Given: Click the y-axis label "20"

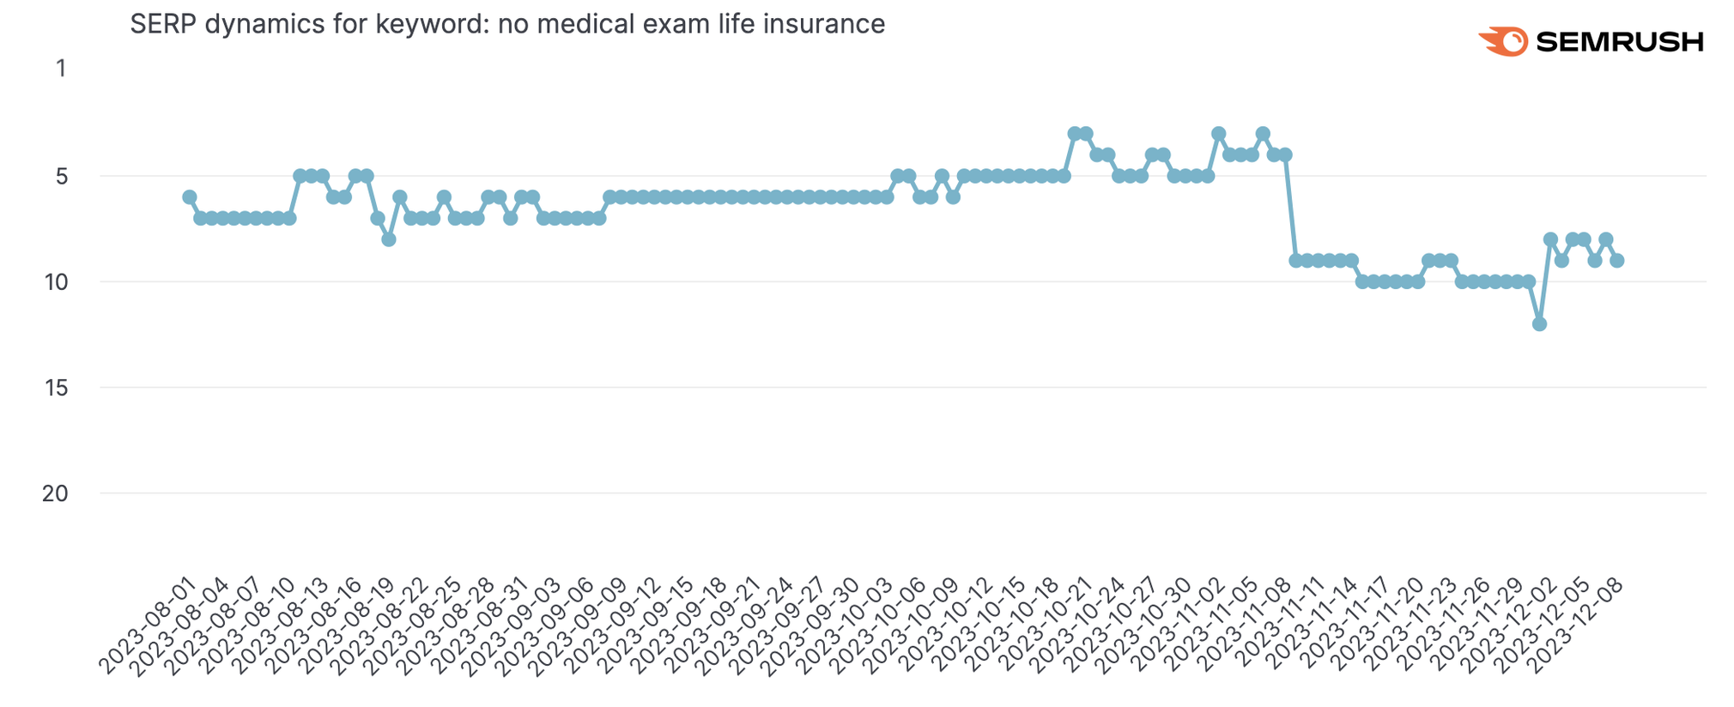Looking at the screenshot, I should click(57, 493).
